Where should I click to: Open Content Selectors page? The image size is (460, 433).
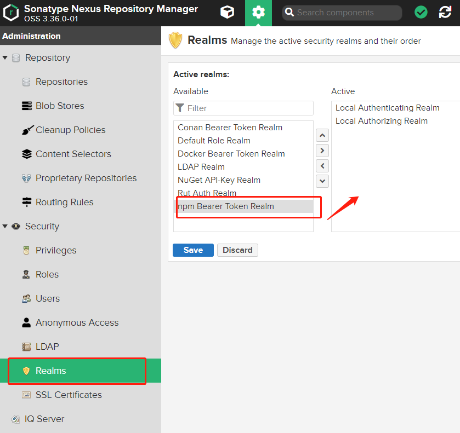point(73,154)
